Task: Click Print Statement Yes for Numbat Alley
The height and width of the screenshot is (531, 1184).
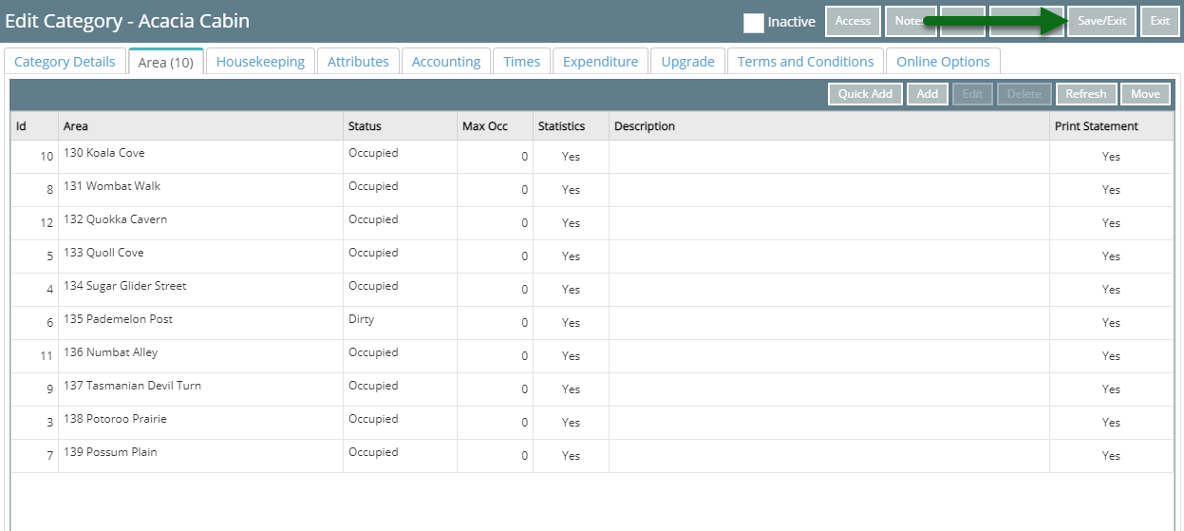Action: 1111,356
